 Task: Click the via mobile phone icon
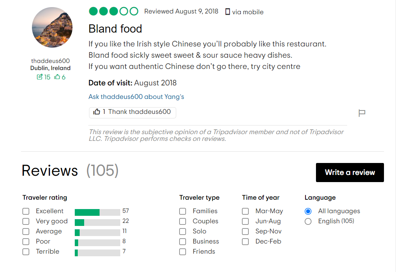[x=227, y=12]
